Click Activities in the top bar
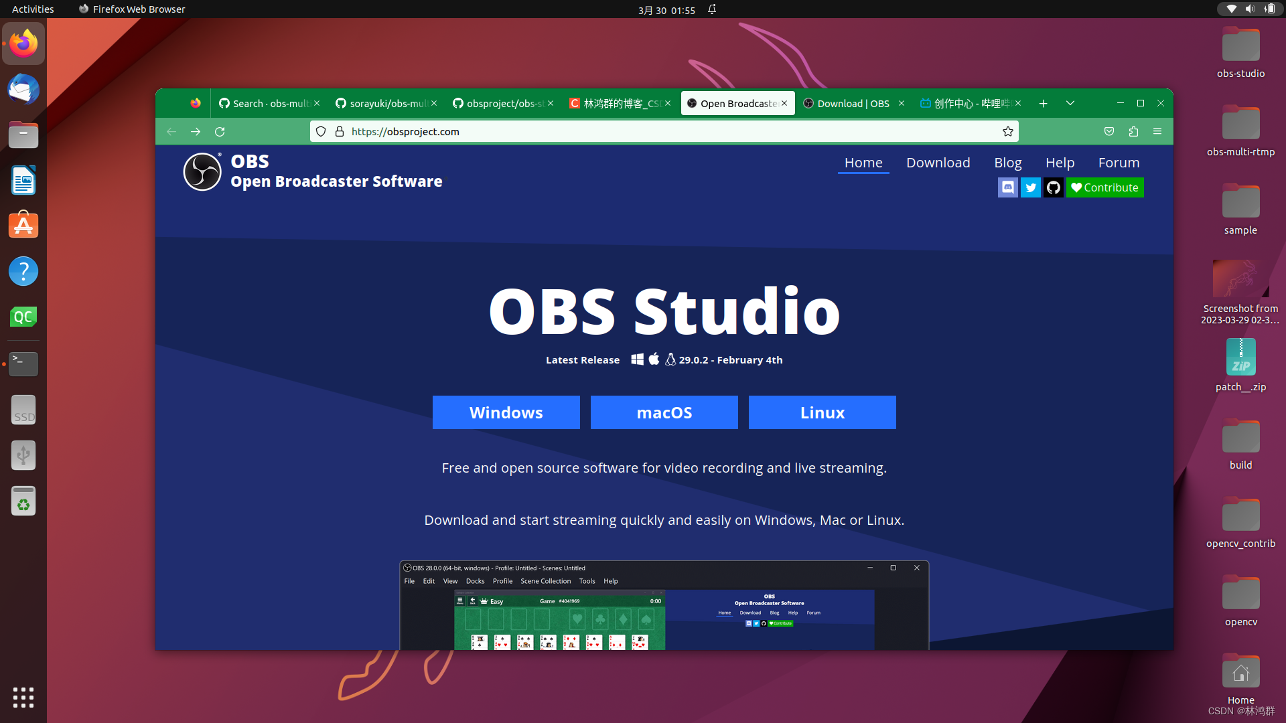Screen dimensions: 1286x723 point(33,9)
